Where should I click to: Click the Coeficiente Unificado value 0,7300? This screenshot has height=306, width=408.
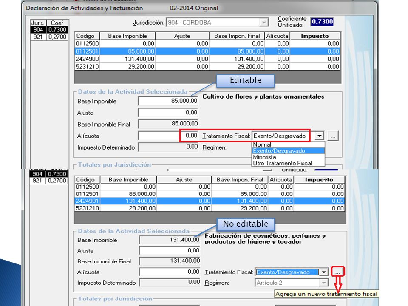pos(322,22)
